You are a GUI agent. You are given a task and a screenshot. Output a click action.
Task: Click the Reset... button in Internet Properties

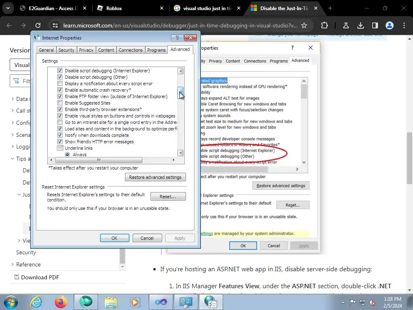point(168,197)
